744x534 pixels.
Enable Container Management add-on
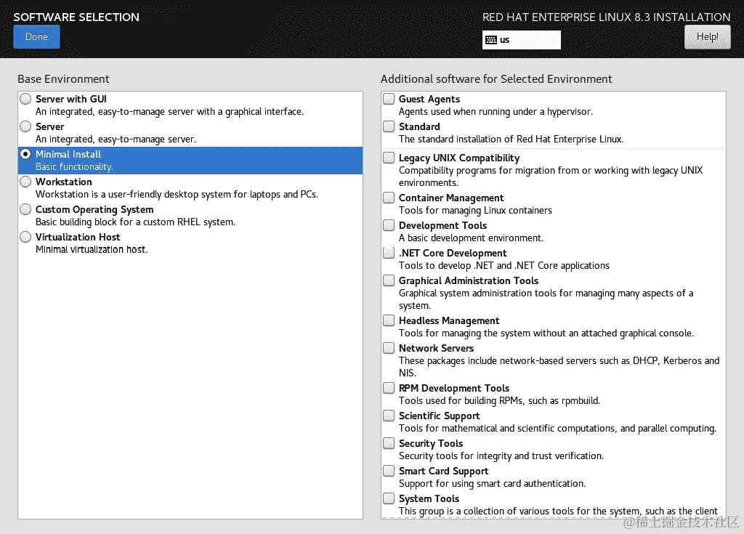click(389, 198)
